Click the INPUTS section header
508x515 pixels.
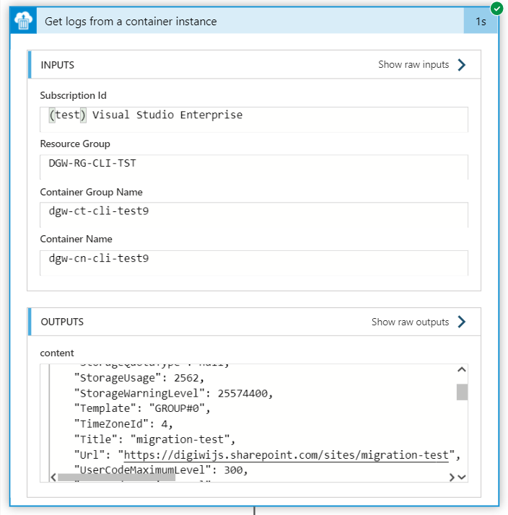click(x=254, y=65)
